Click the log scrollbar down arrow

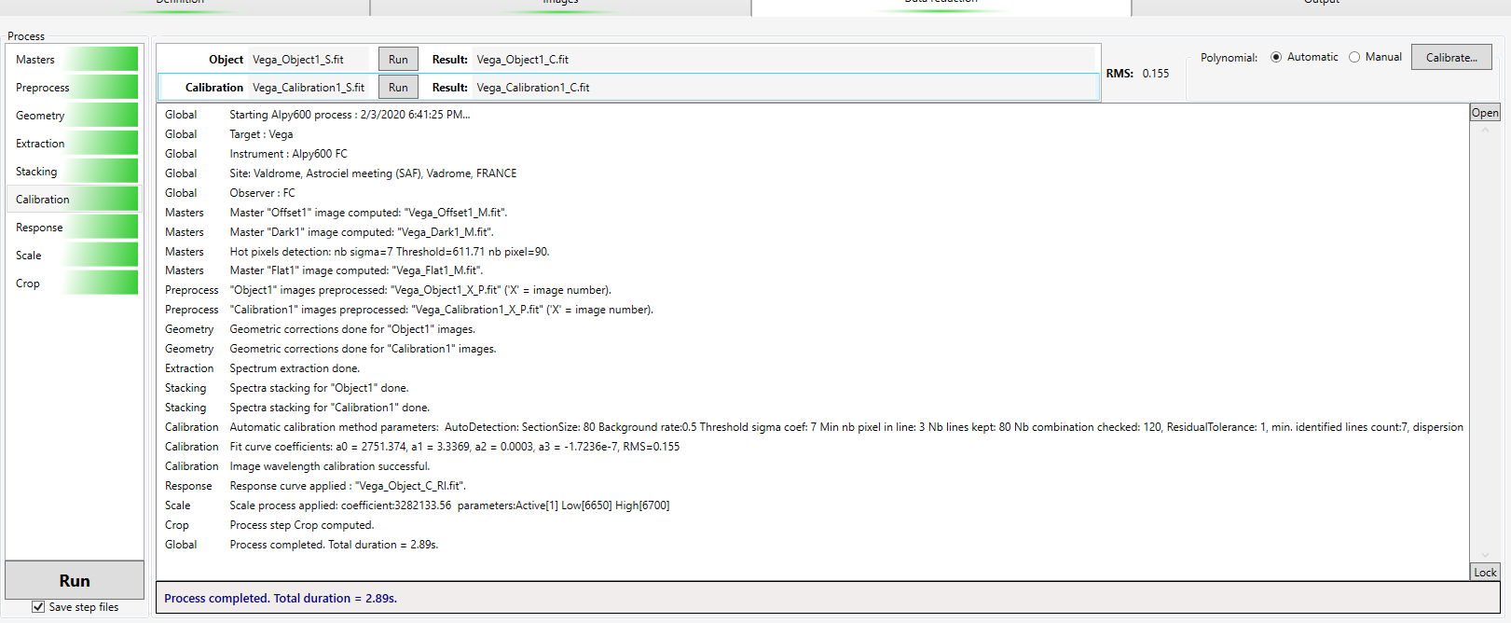click(x=1485, y=555)
